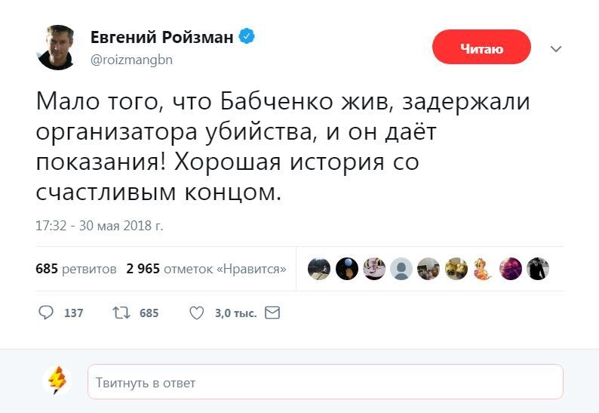Image resolution: width=599 pixels, height=413 pixels.
Task: Like the tweet with the heart icon
Action: pos(196,313)
